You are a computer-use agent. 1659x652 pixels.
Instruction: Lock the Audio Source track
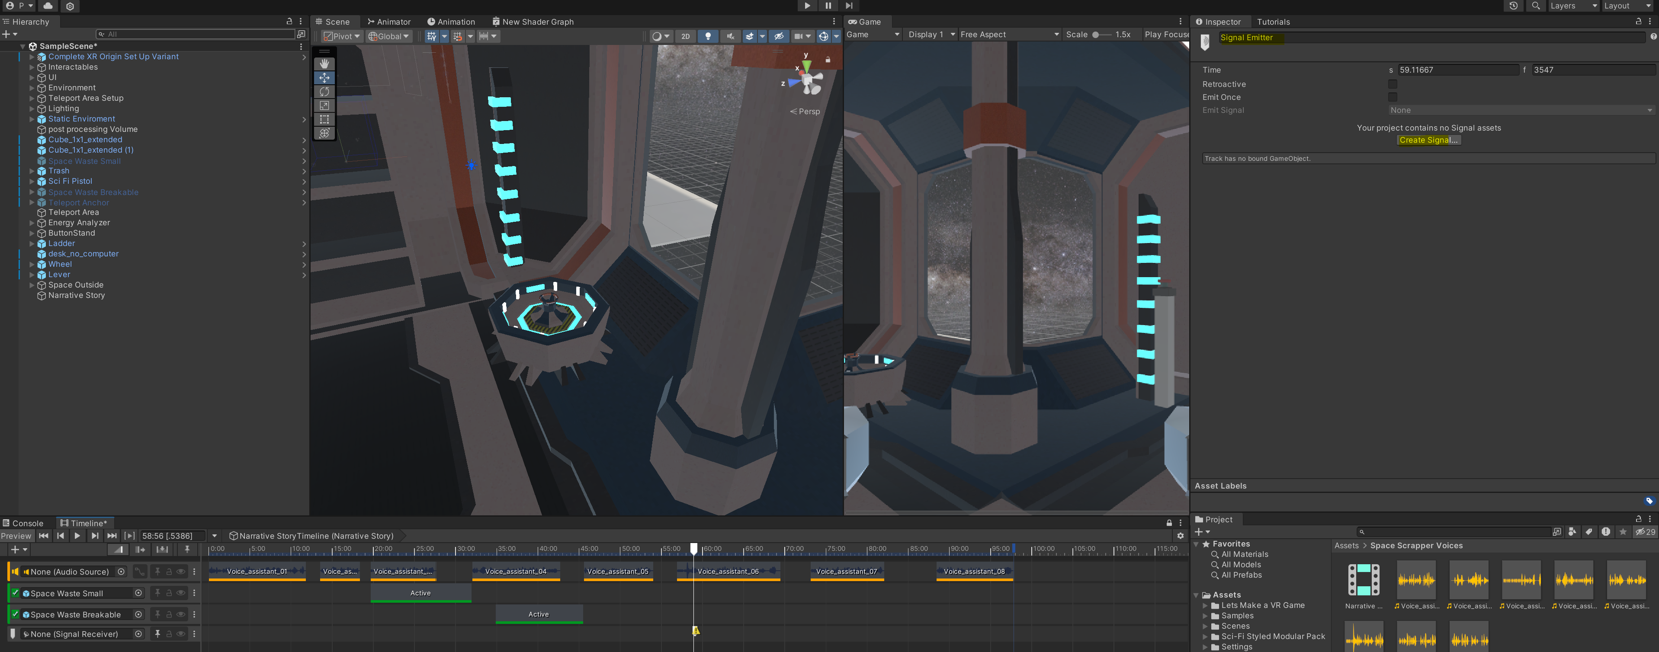(170, 572)
